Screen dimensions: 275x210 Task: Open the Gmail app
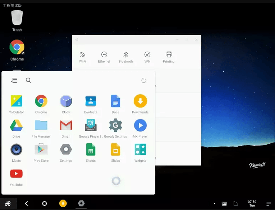pos(66,129)
